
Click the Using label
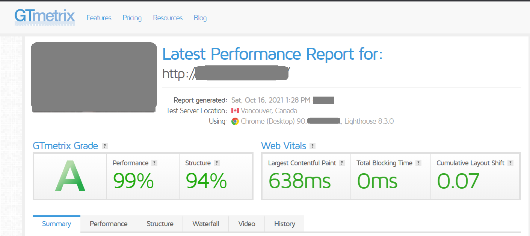tap(218, 121)
